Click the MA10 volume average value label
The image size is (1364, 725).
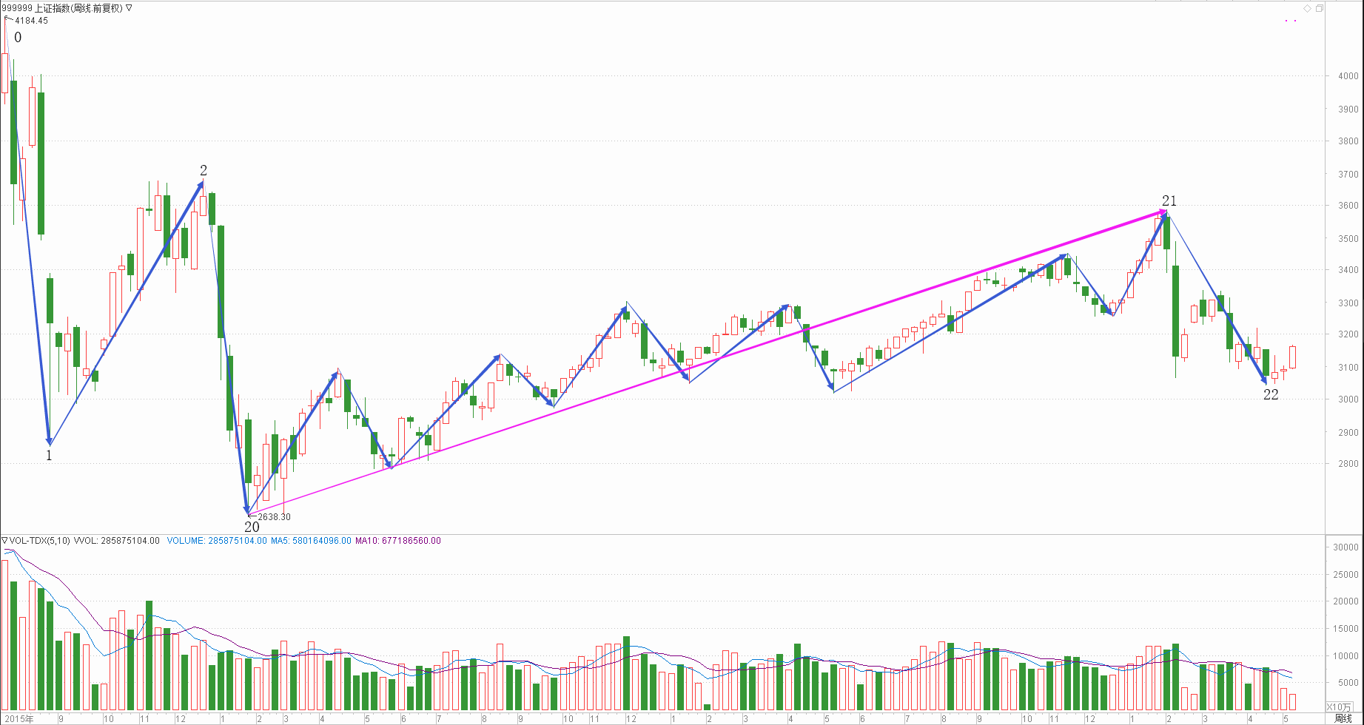coord(397,541)
